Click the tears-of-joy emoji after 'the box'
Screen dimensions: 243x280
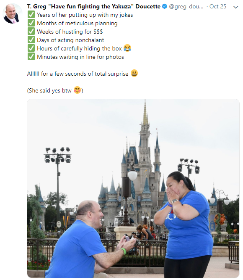(x=127, y=48)
